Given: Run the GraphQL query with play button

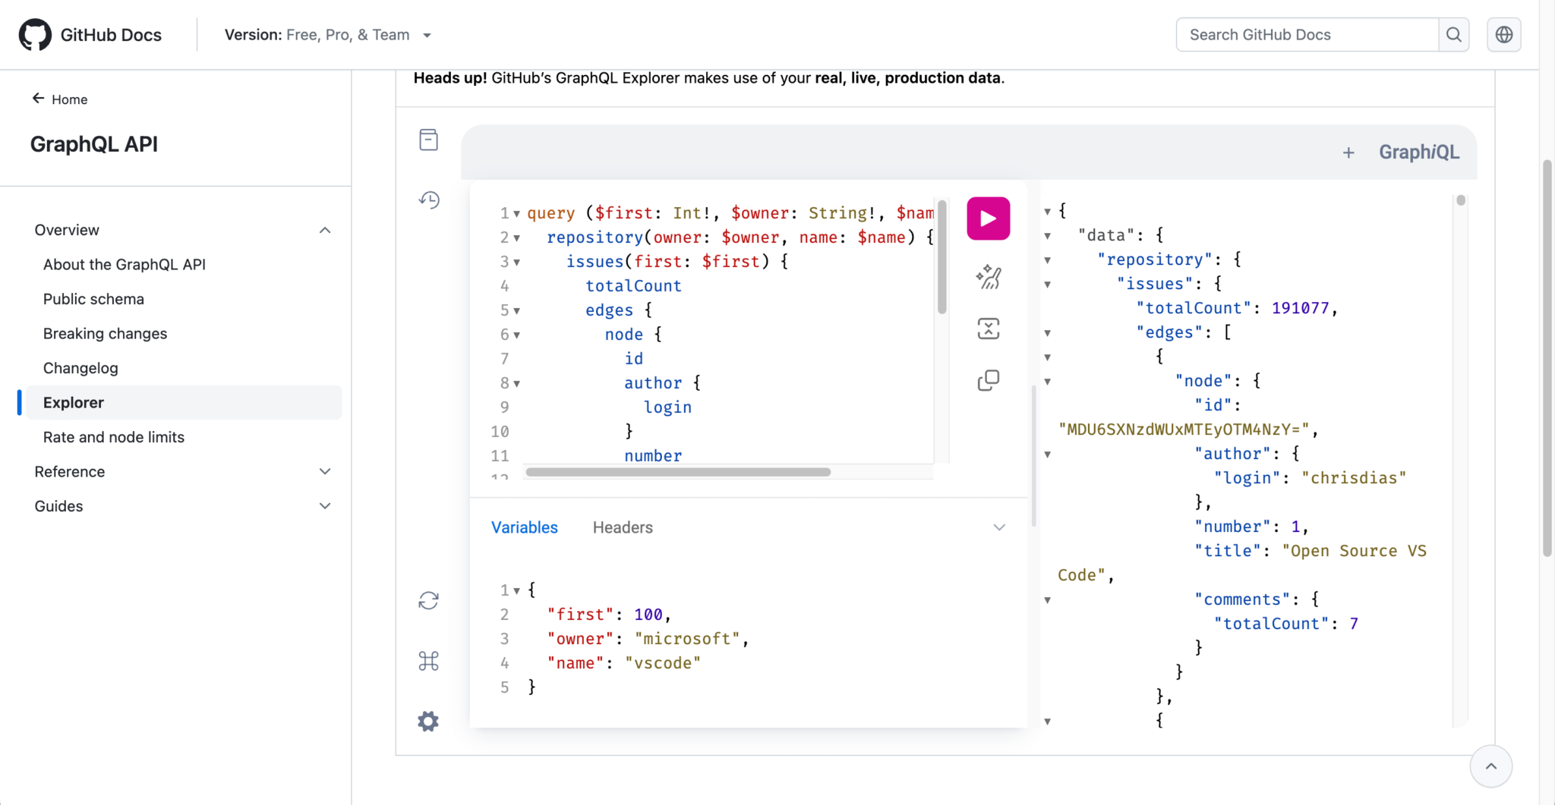Looking at the screenshot, I should (x=988, y=219).
